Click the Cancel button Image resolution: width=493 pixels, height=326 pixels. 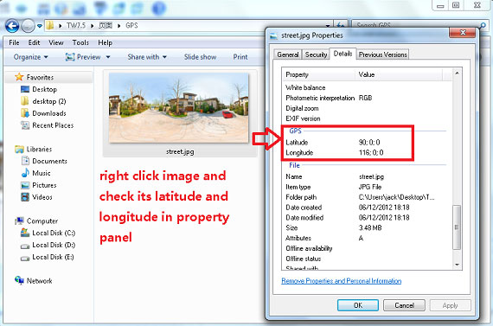pyautogui.click(x=404, y=305)
